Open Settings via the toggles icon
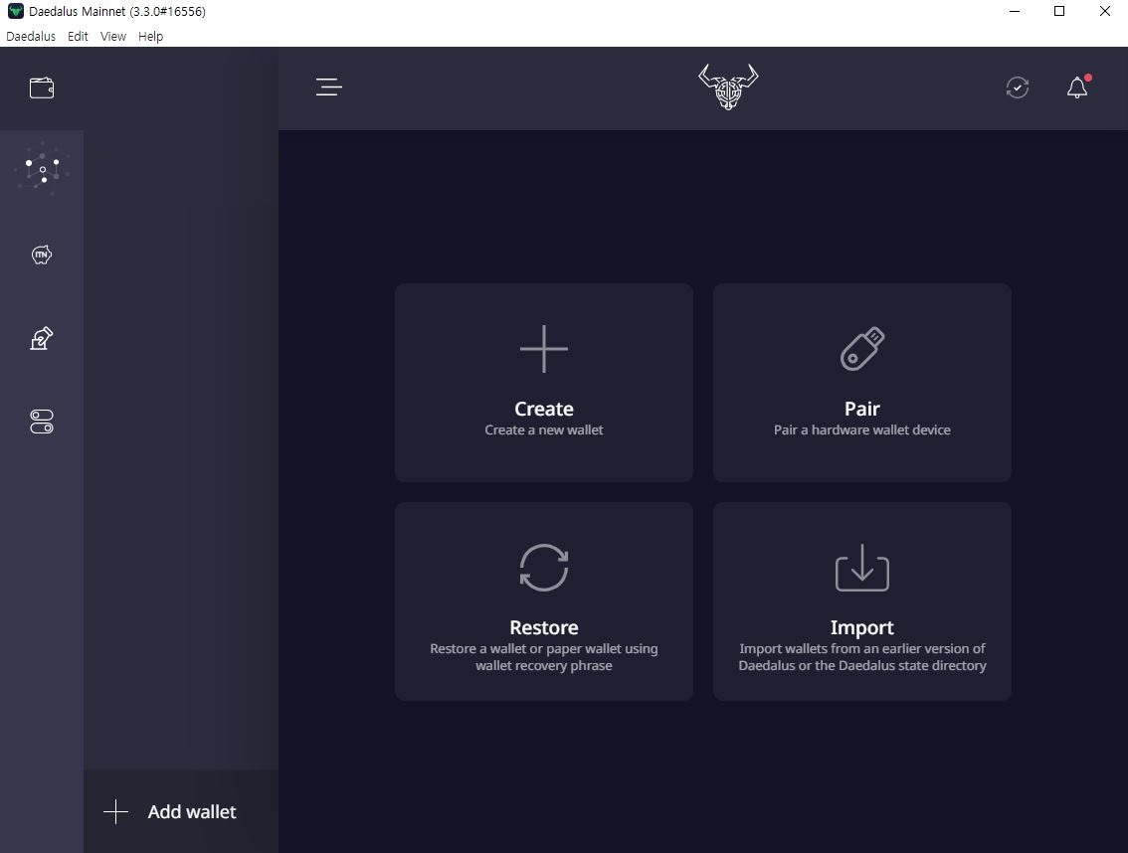 pos(42,422)
